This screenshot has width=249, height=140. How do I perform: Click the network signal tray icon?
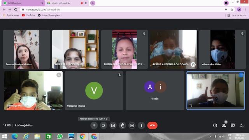pos(219,136)
